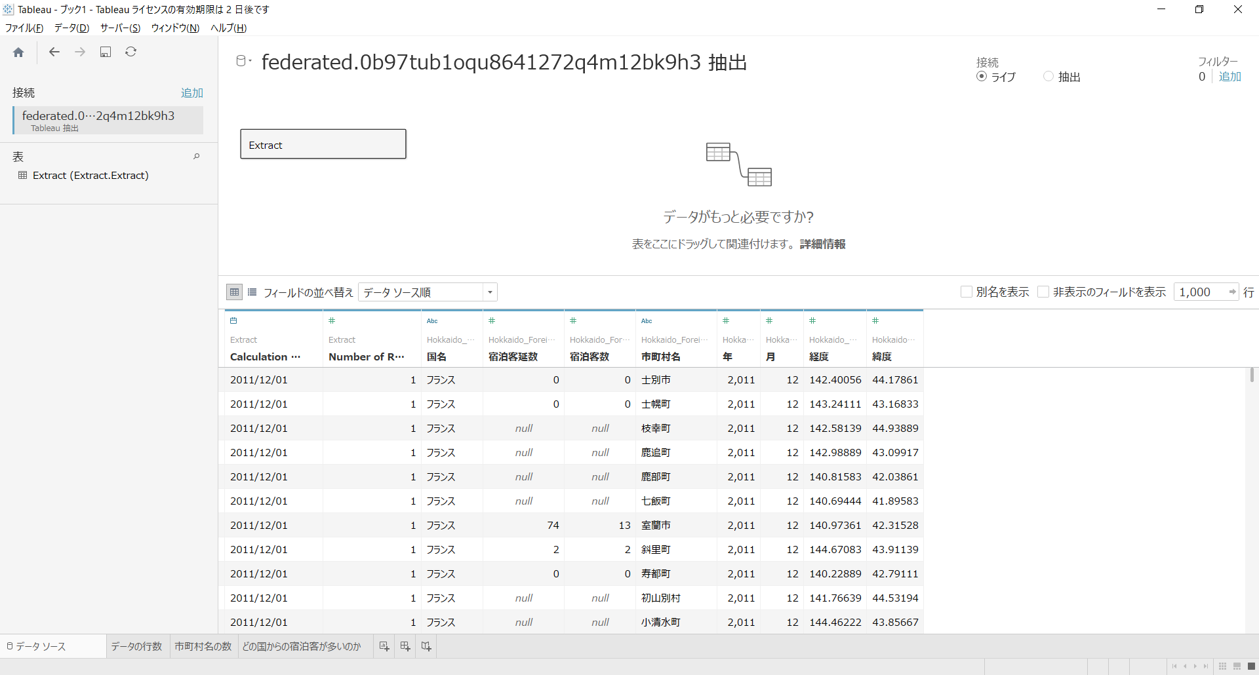Image resolution: width=1259 pixels, height=675 pixels.
Task: Open the search icon beside the 表 heading
Action: (x=196, y=157)
